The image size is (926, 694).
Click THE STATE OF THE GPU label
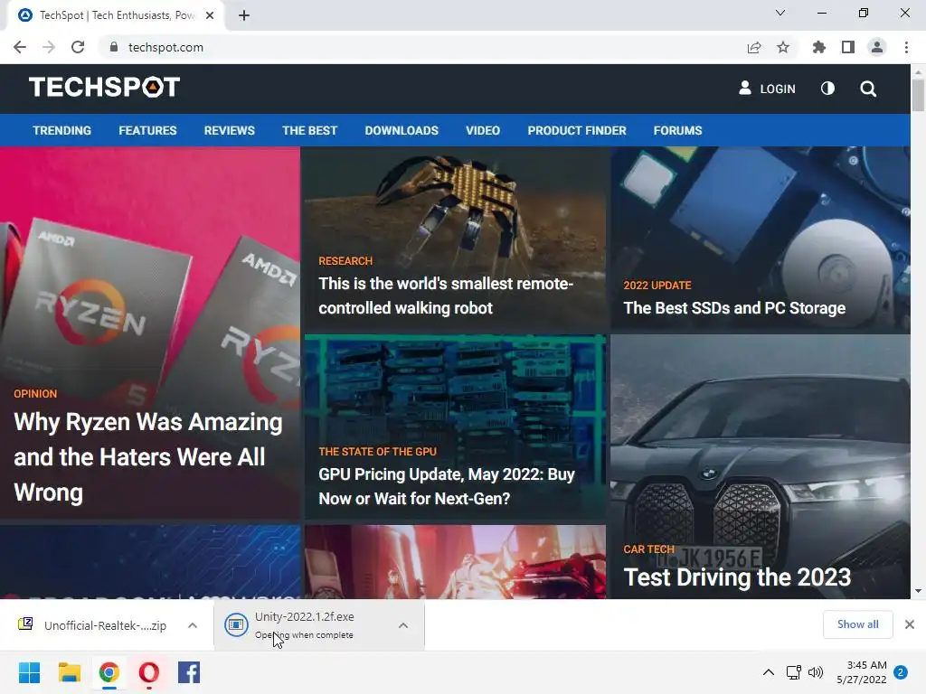point(377,452)
